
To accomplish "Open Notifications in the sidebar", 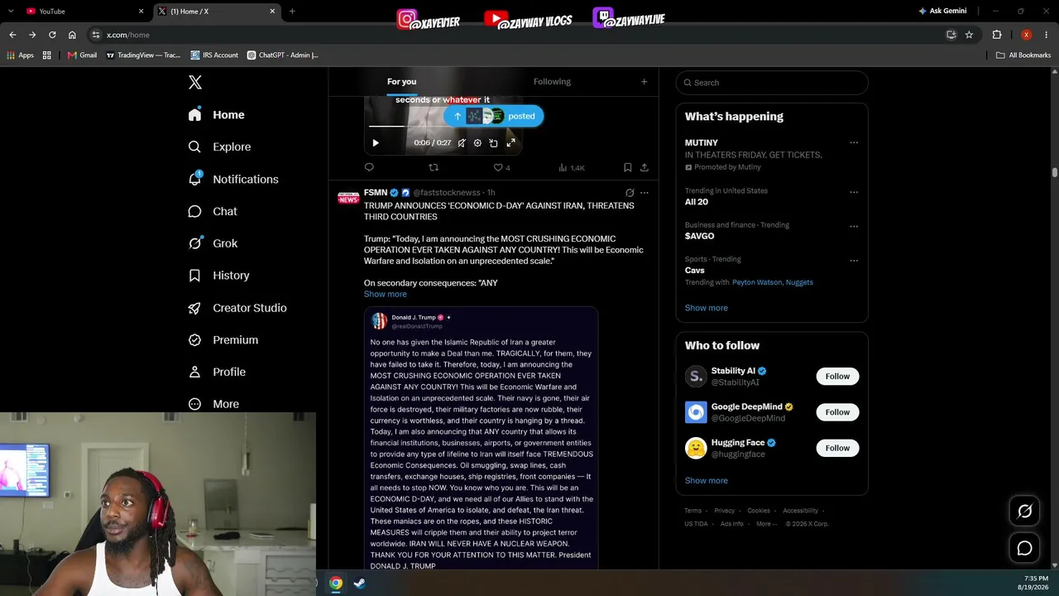I will click(x=233, y=179).
